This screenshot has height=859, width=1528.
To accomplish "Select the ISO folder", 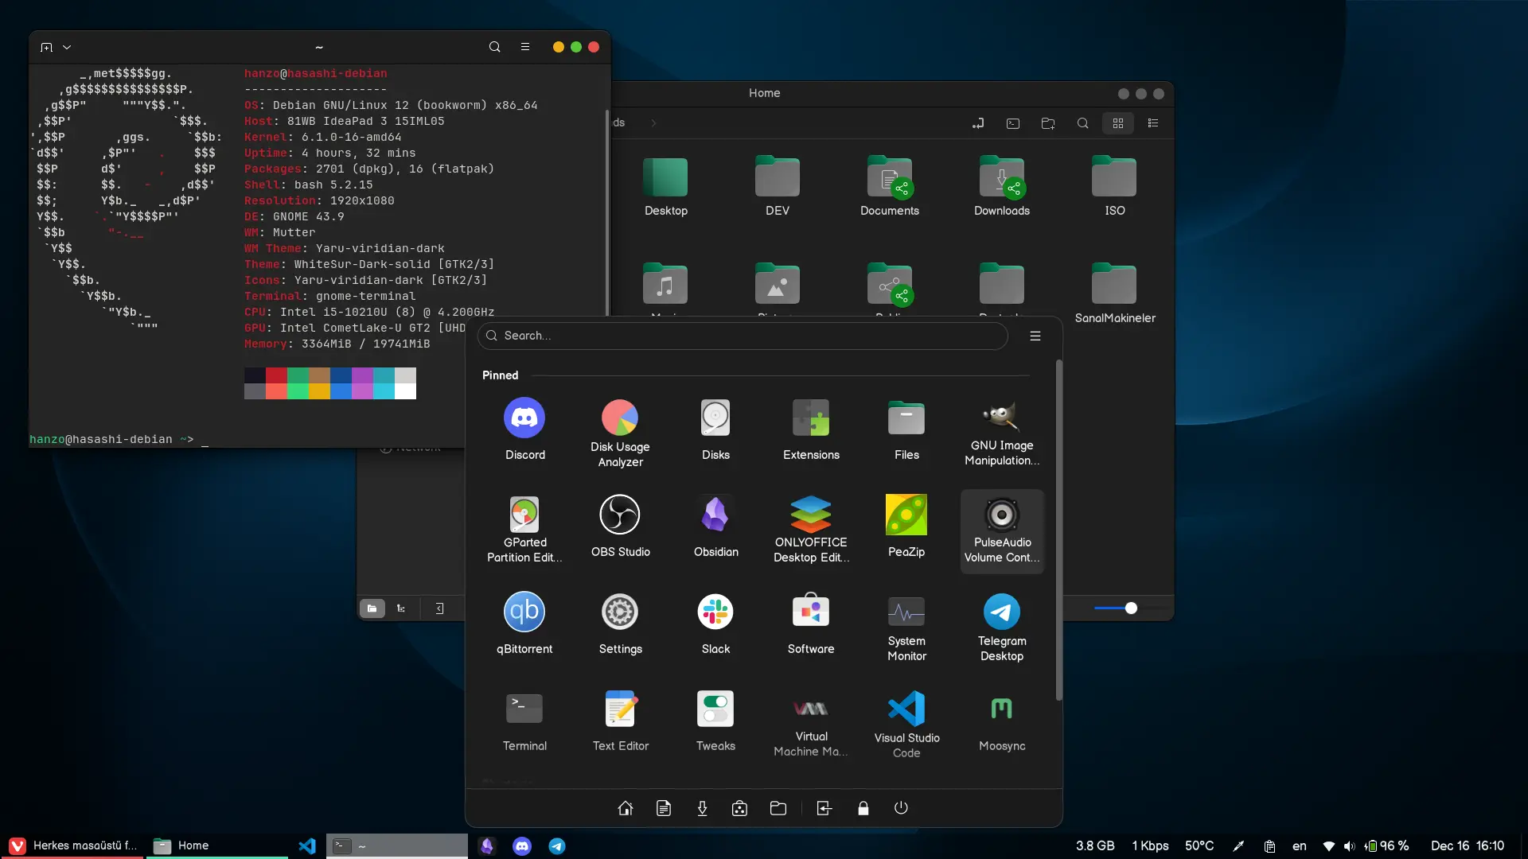I will click(x=1114, y=186).
